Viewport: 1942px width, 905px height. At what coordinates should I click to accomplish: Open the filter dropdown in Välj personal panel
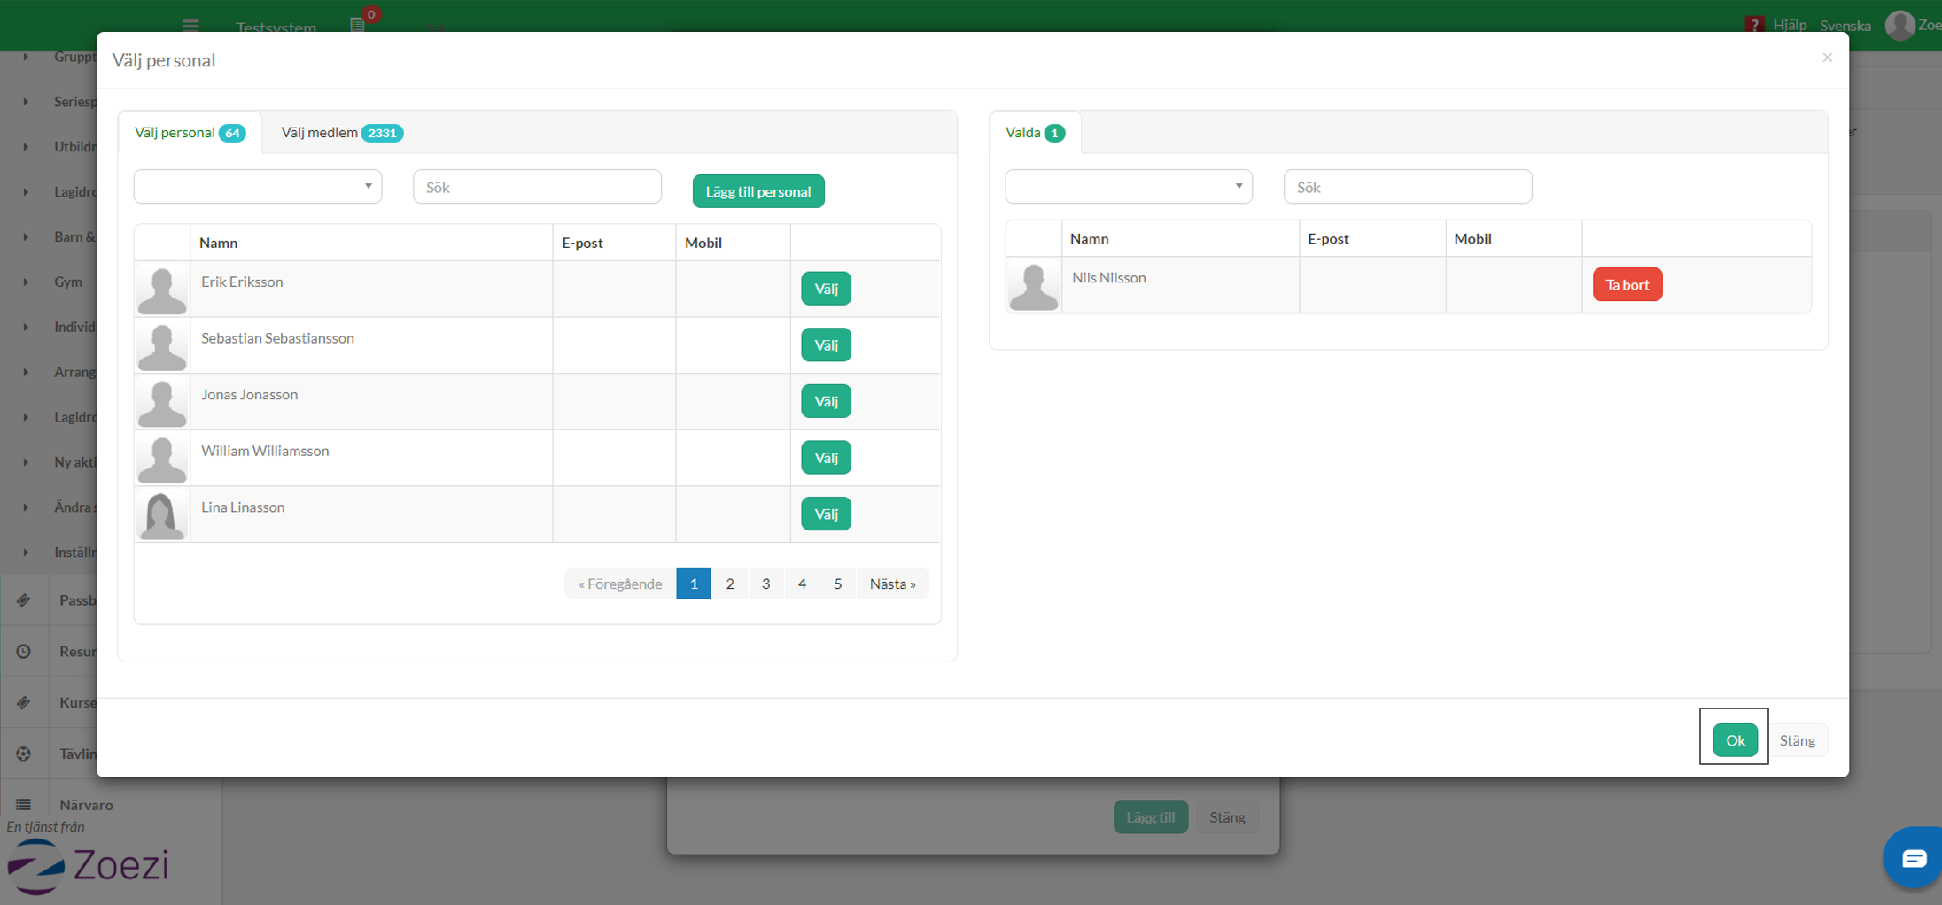(x=258, y=187)
